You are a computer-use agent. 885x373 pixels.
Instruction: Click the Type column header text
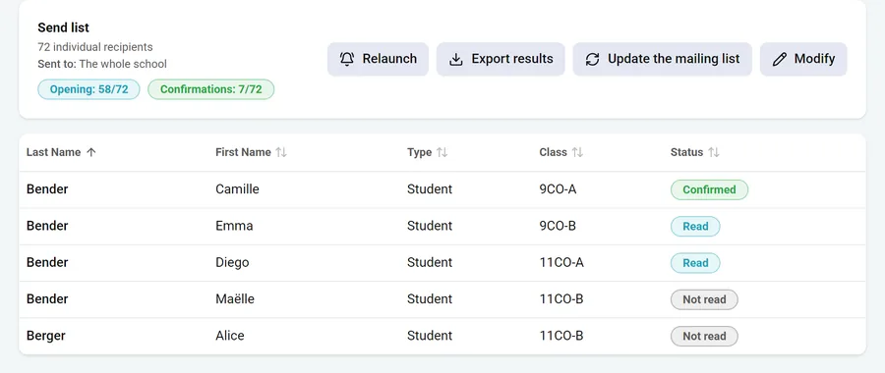pos(419,152)
